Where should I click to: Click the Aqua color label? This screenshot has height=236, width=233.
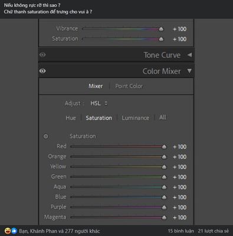[60, 186]
